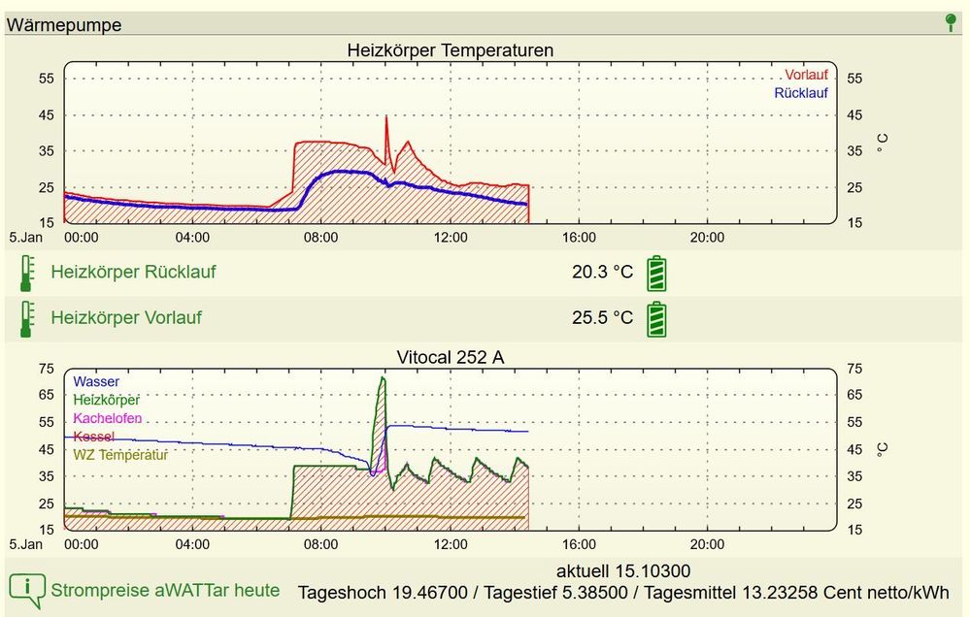
Task: Click the Heizkörper legend label in Vitocal chart
Action: (107, 400)
